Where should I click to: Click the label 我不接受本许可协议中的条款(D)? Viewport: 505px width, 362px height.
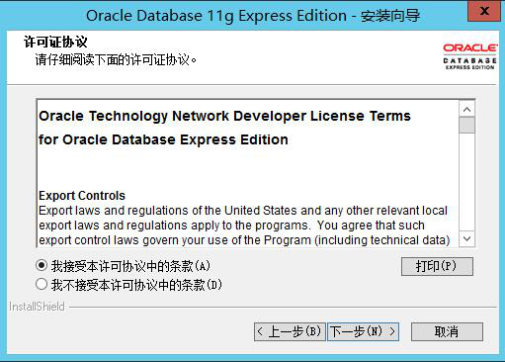pos(136,285)
